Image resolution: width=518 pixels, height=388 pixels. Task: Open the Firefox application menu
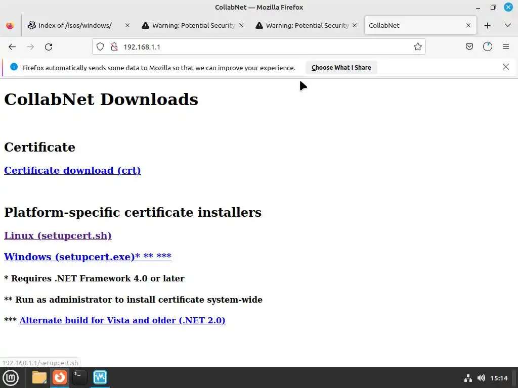506,47
